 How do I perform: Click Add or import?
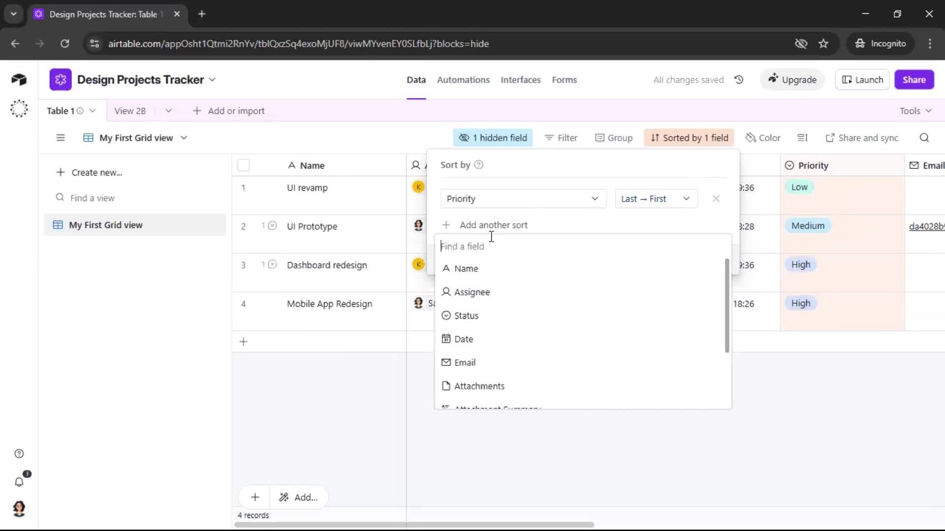coord(228,111)
